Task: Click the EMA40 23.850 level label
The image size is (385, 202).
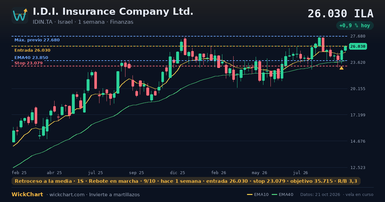Action: pos(31,58)
